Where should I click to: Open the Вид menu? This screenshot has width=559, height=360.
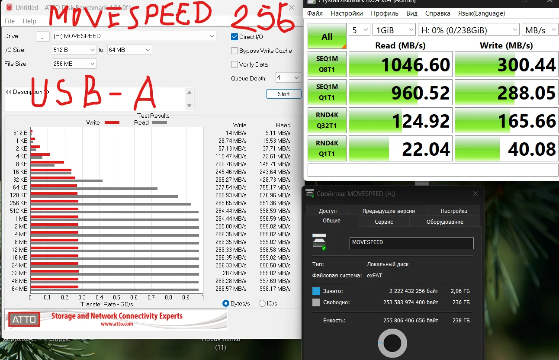click(x=412, y=13)
